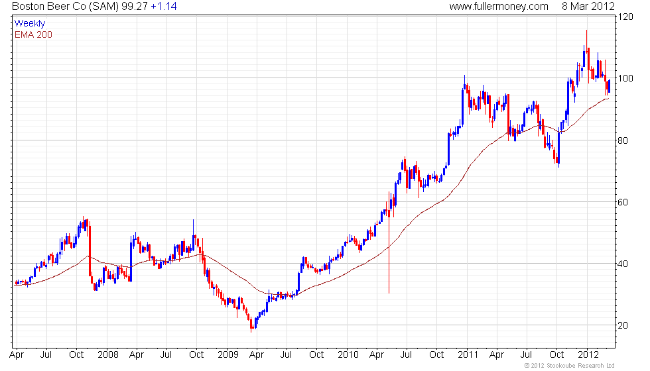
Task: Click the 100 price axis label
Action: (625, 78)
